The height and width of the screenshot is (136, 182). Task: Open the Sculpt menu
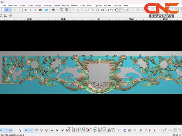click(38, 5)
